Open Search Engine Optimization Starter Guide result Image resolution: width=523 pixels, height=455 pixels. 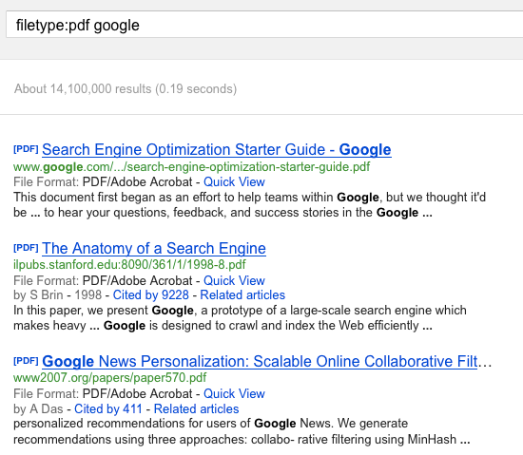tap(217, 149)
